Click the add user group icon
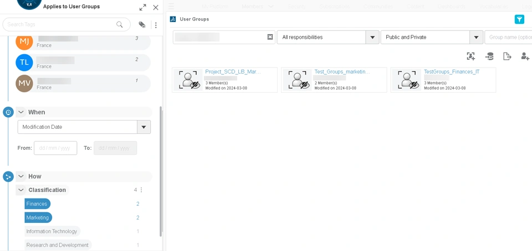 (x=470, y=56)
